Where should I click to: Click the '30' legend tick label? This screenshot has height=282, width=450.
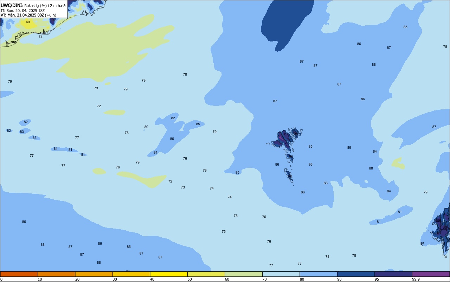click(115, 279)
